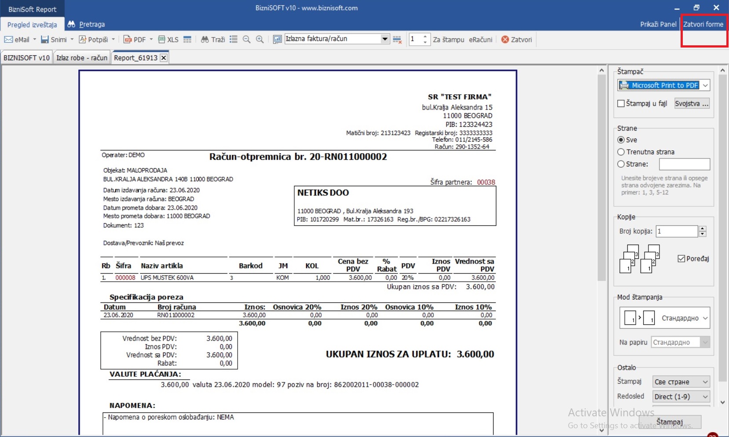Click the eMail envelope icon

click(x=8, y=40)
